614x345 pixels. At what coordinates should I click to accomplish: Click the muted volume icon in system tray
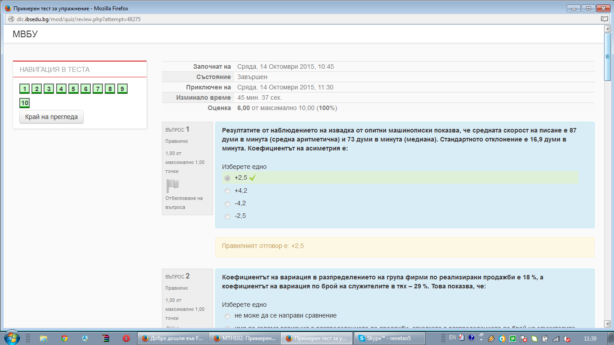pyautogui.click(x=567, y=339)
